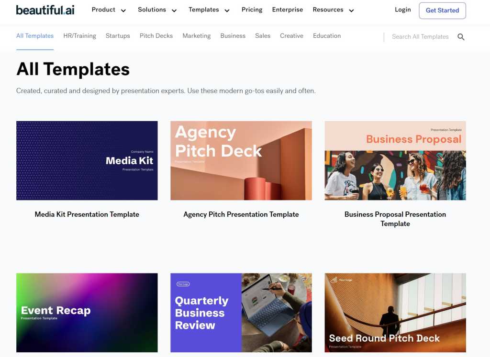490x357 pixels.
Task: Open the Enterprise menu item
Action: tap(288, 10)
